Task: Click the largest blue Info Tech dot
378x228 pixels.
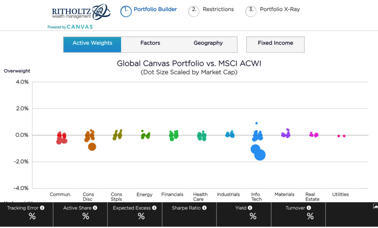Action: (260, 155)
